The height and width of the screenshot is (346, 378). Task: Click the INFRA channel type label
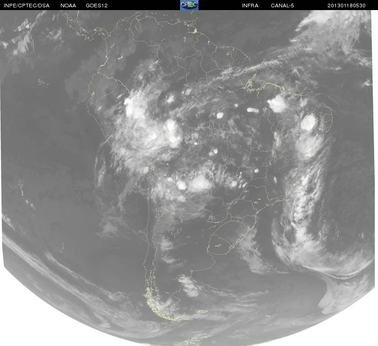pos(250,5)
